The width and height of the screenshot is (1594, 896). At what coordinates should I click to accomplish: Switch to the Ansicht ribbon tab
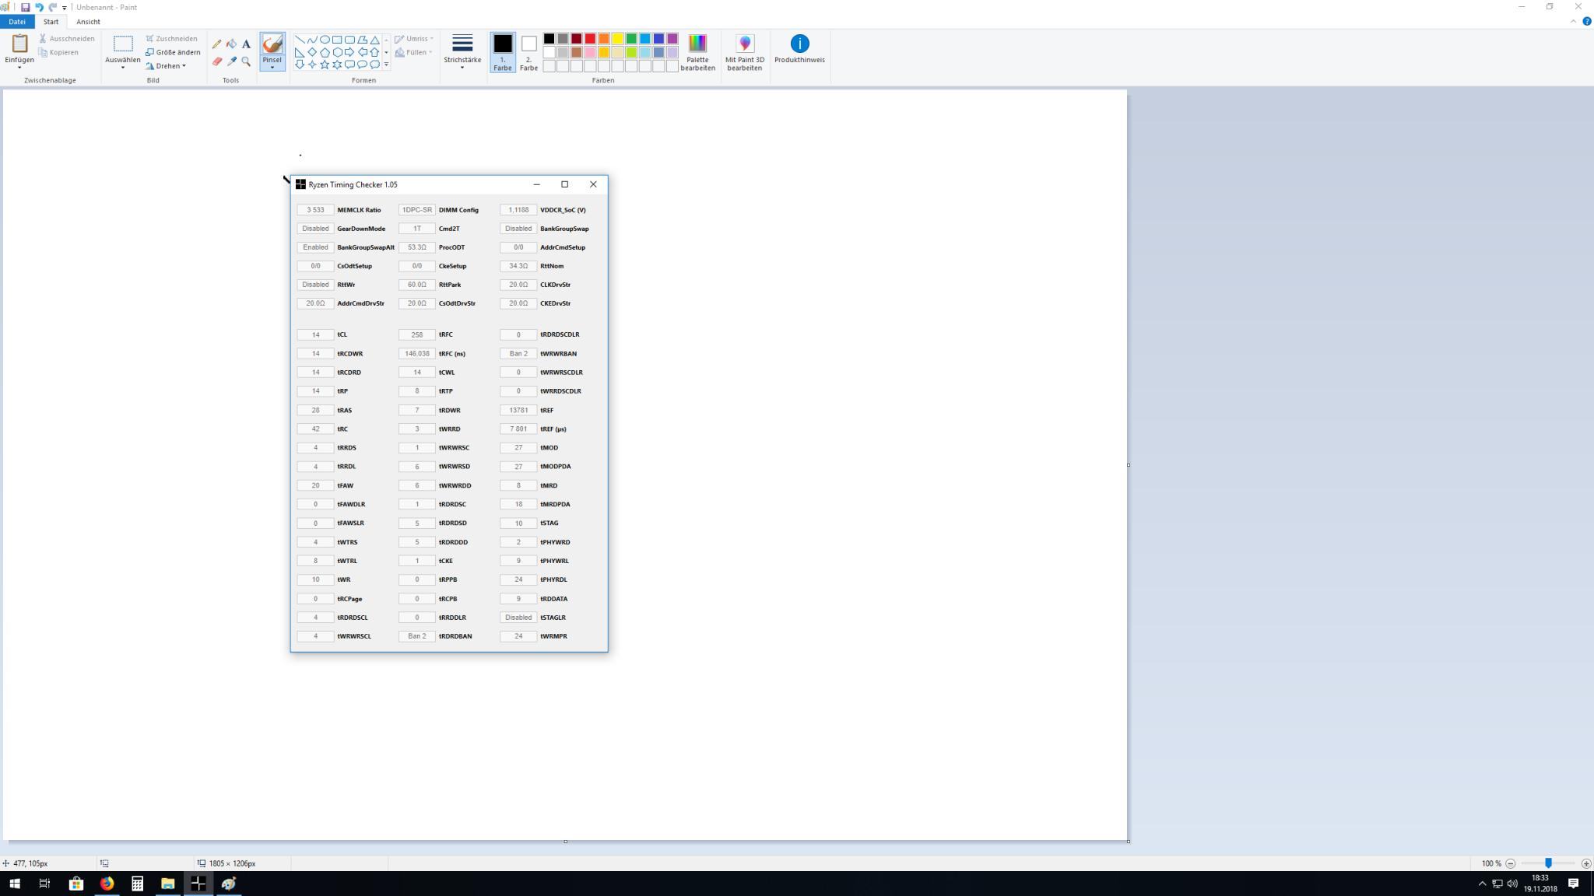88,22
